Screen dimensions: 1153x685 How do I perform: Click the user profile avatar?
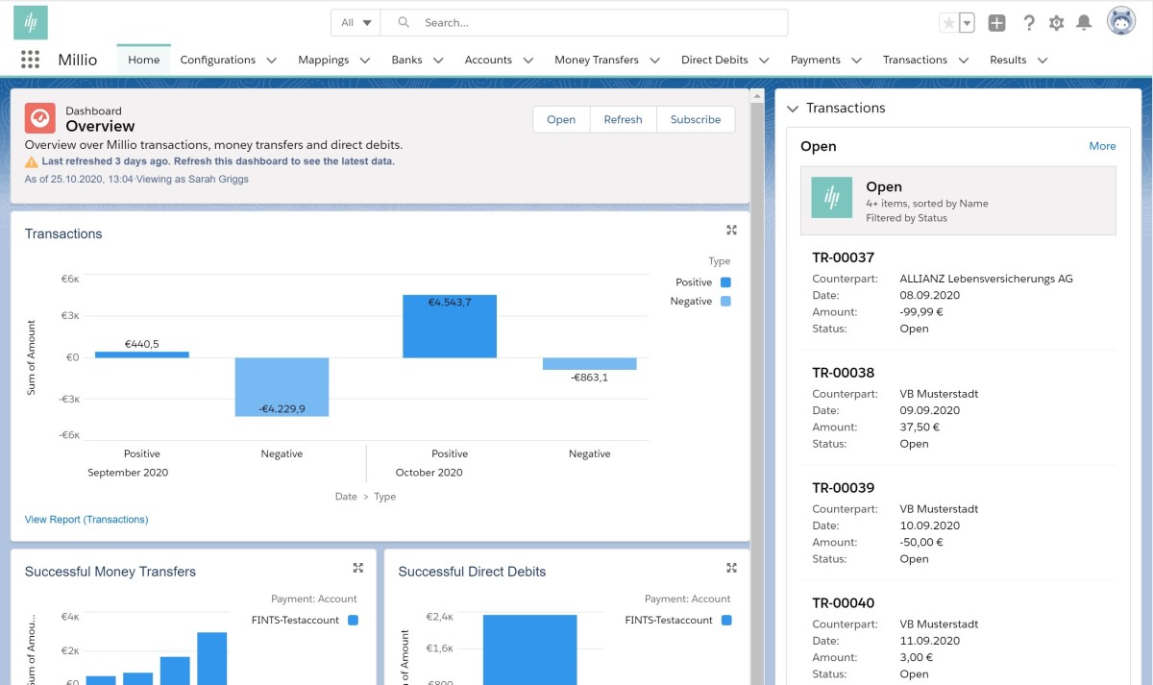pyautogui.click(x=1121, y=21)
